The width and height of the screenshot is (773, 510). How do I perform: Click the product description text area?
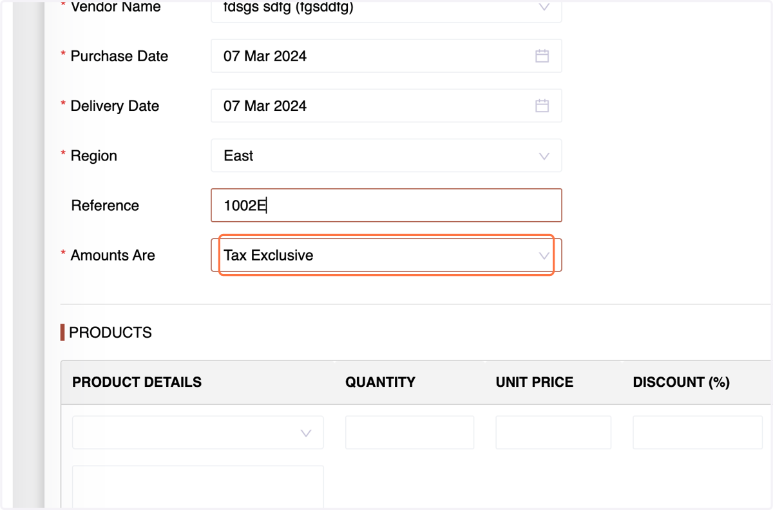[x=198, y=487]
